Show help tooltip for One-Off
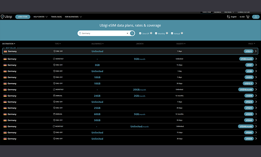The width and height of the screenshot is (261, 157). (151, 33)
